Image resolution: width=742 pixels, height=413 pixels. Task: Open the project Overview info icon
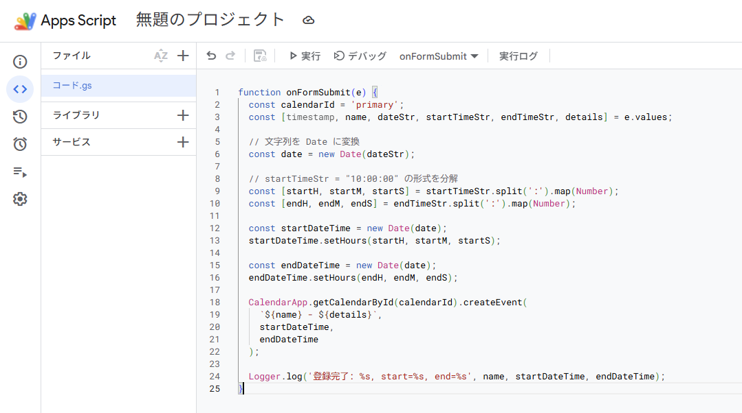click(x=20, y=62)
